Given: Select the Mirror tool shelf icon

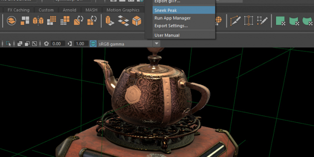Looking at the screenshot, I should 38,20.
